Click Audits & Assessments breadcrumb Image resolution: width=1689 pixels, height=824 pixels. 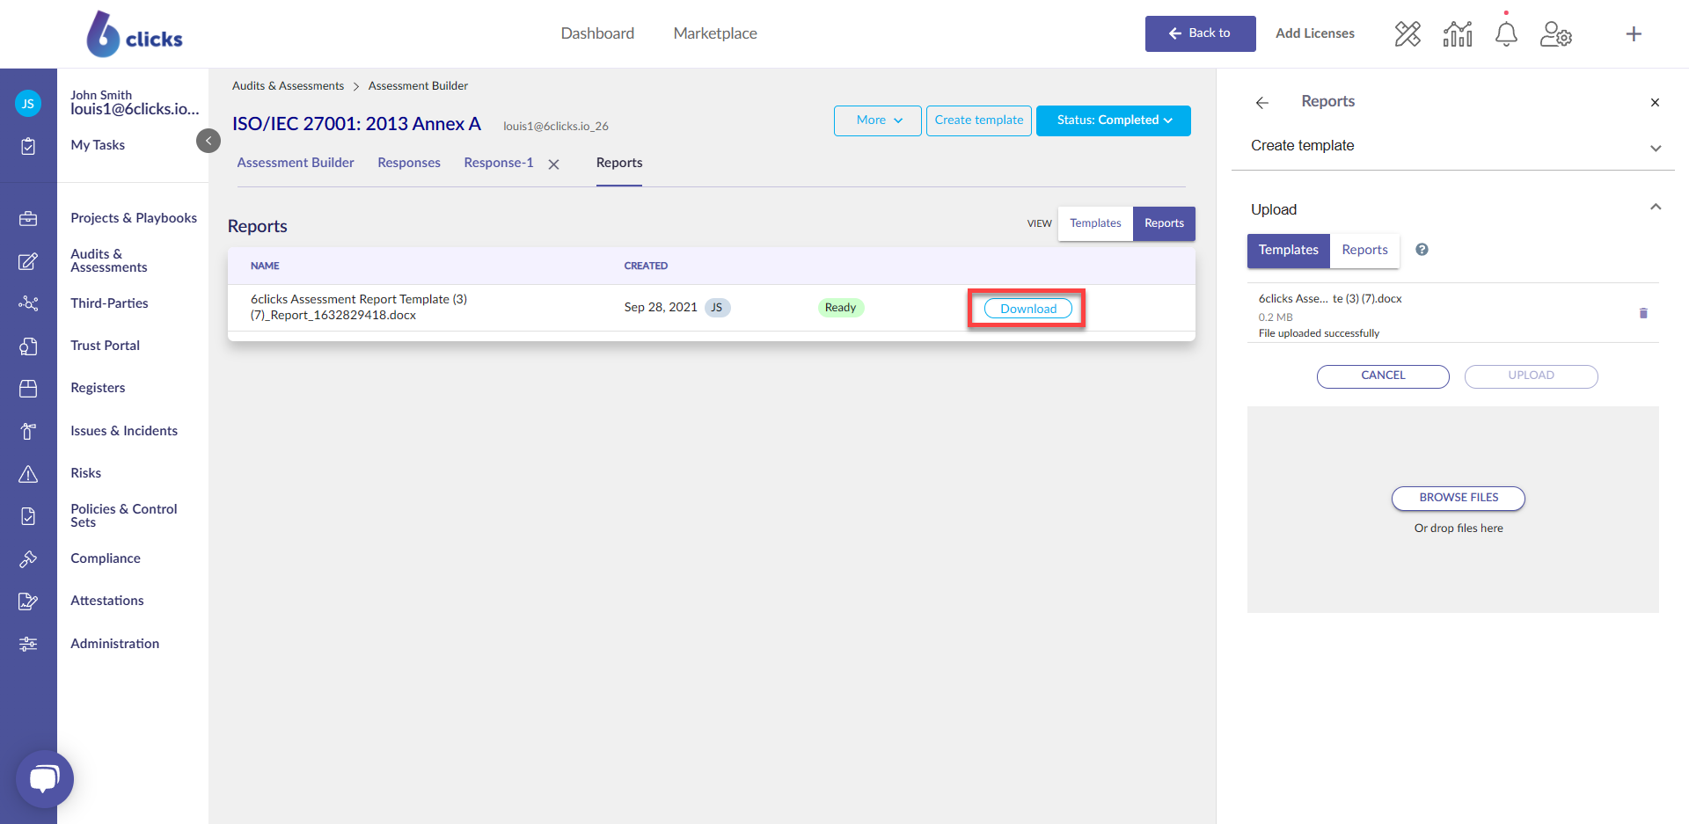(x=288, y=86)
